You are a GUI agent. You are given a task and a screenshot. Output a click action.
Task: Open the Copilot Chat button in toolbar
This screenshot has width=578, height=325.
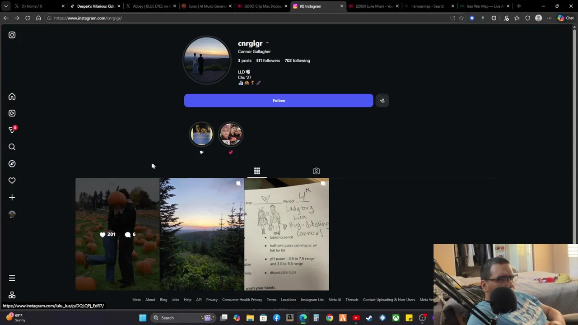click(565, 18)
